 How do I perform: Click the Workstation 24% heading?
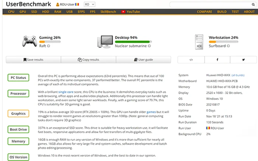click(x=223, y=37)
